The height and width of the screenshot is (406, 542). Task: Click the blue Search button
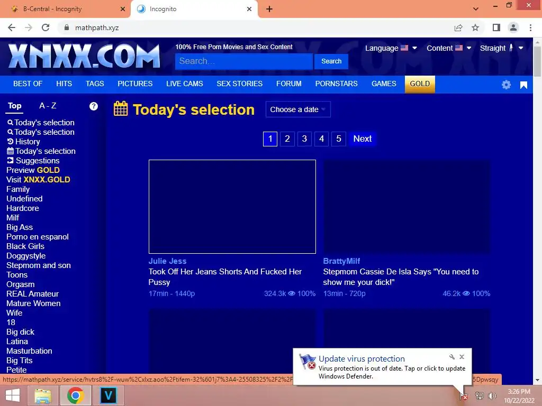click(331, 61)
